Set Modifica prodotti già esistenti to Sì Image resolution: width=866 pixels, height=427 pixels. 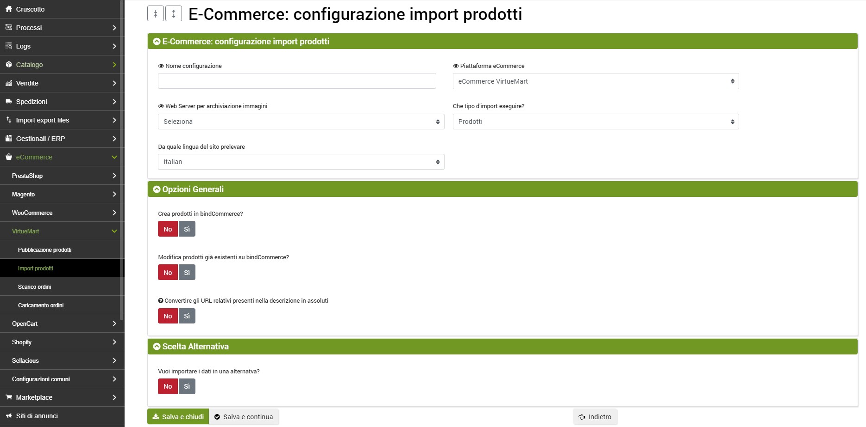coord(187,273)
